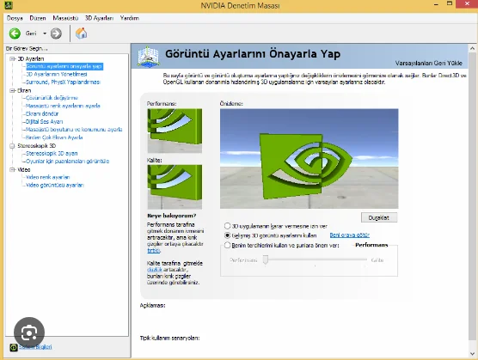478x360 pixels.
Task: Open Stereoskopik 3D ayarı page
Action: 52,153
